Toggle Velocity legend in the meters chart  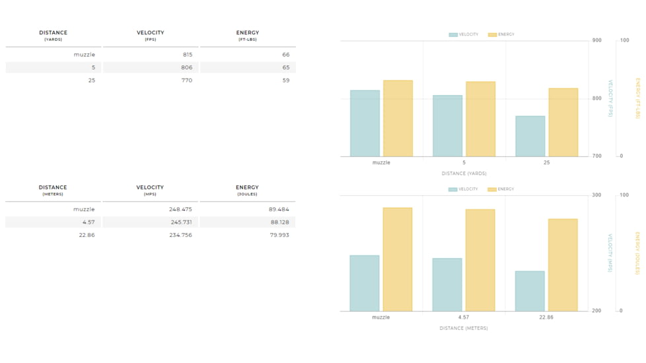[x=463, y=189]
